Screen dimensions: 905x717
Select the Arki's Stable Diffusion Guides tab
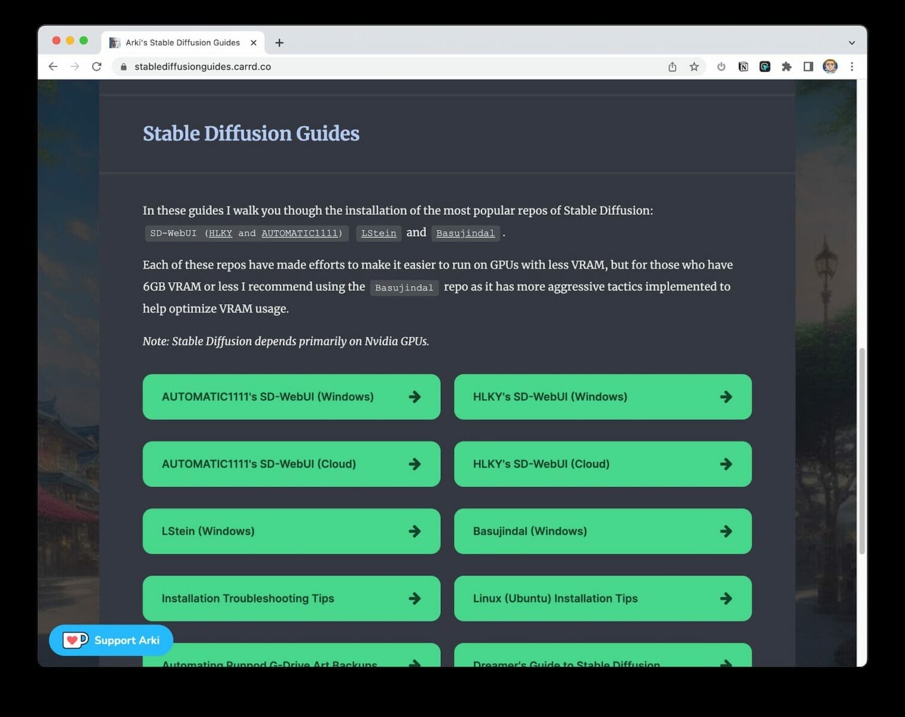point(182,43)
